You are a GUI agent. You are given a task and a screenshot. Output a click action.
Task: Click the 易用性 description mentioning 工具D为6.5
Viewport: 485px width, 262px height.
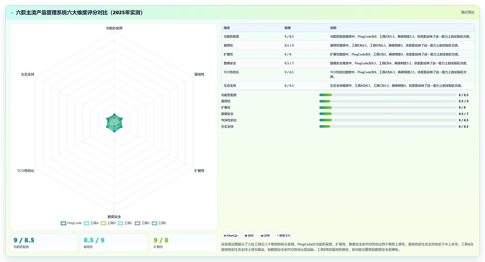pyautogui.click(x=395, y=46)
